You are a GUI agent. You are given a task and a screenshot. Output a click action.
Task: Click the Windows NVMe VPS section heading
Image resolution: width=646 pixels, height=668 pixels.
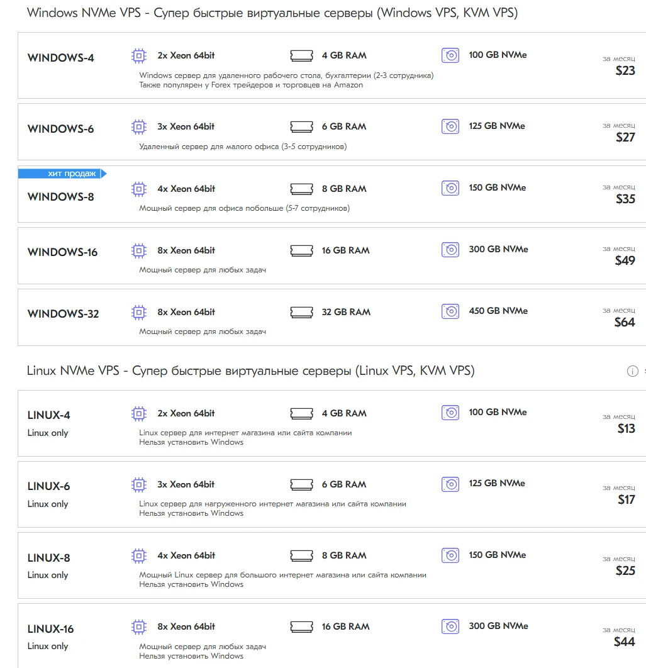(272, 13)
